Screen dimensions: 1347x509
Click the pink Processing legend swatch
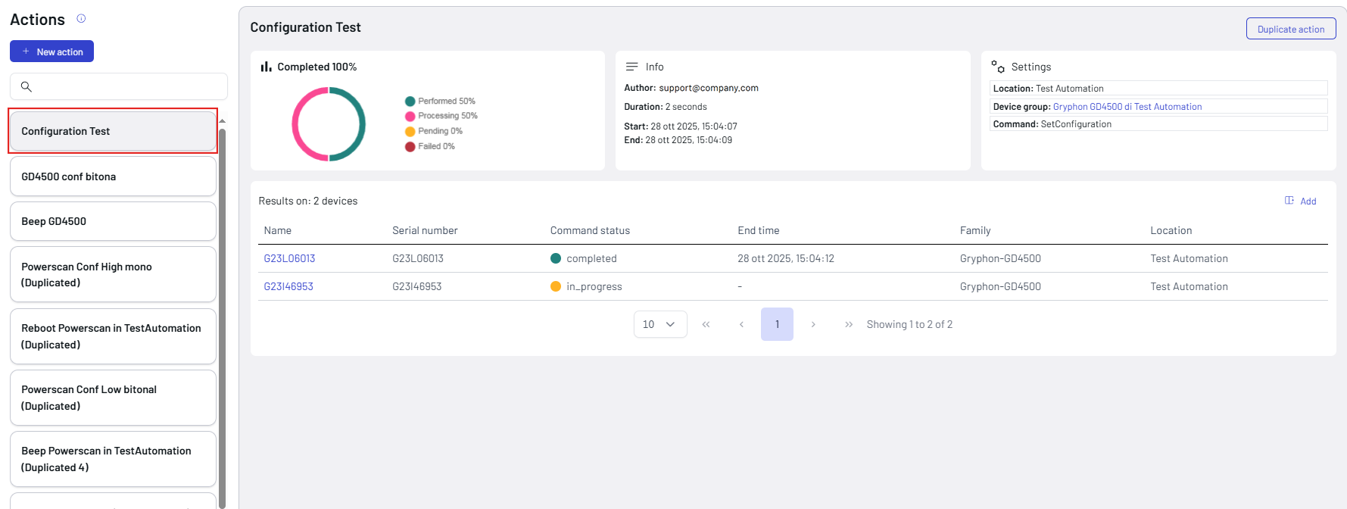coord(410,116)
